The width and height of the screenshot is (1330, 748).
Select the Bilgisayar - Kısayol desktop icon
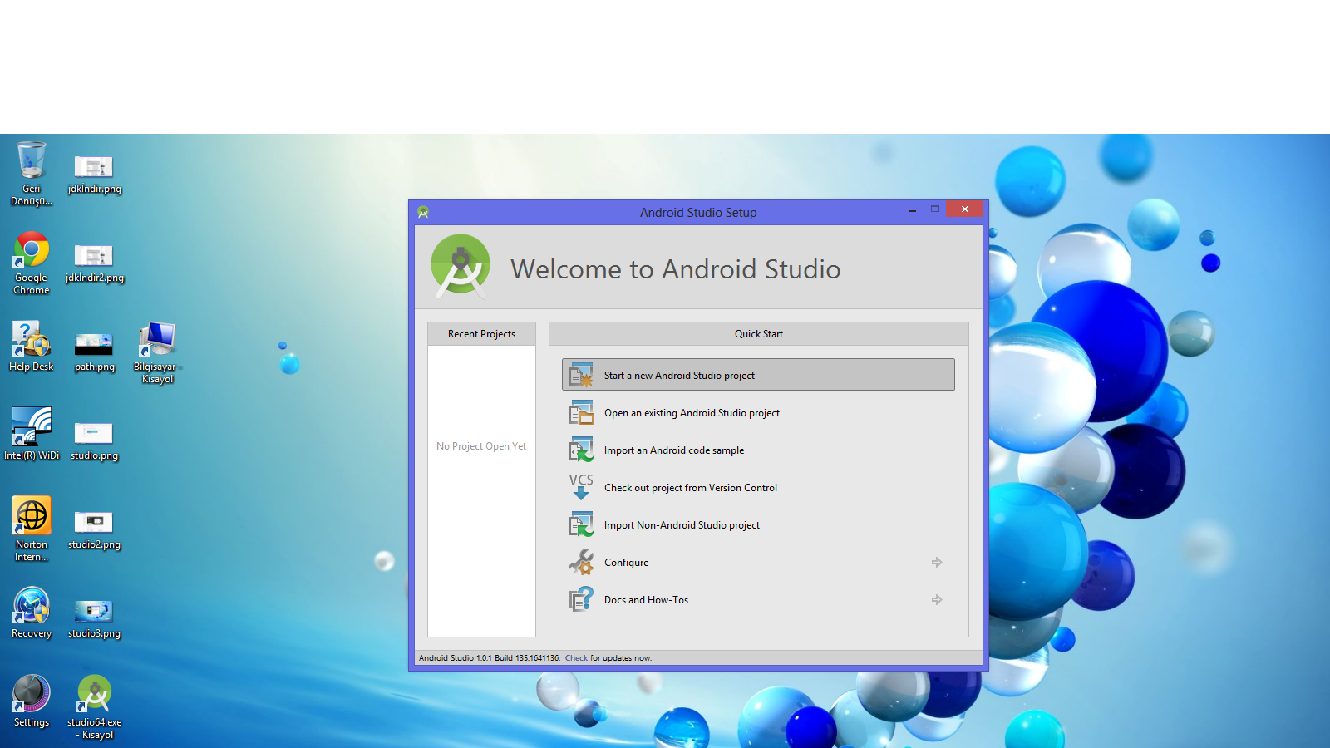pyautogui.click(x=157, y=352)
